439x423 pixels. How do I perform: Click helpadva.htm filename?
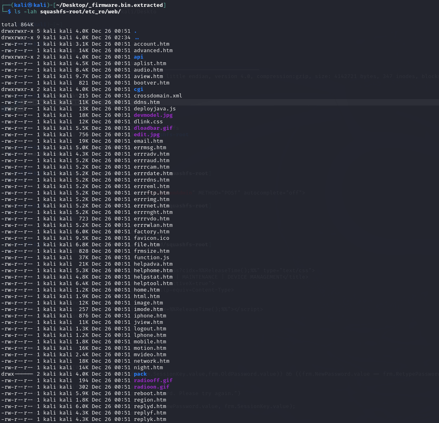click(153, 264)
